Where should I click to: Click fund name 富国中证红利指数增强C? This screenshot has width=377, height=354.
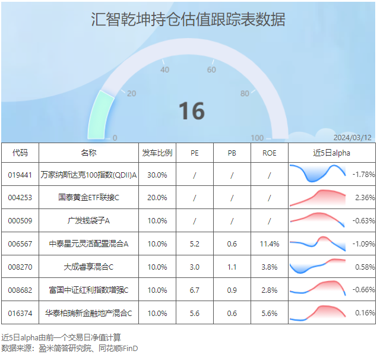(x=88, y=290)
